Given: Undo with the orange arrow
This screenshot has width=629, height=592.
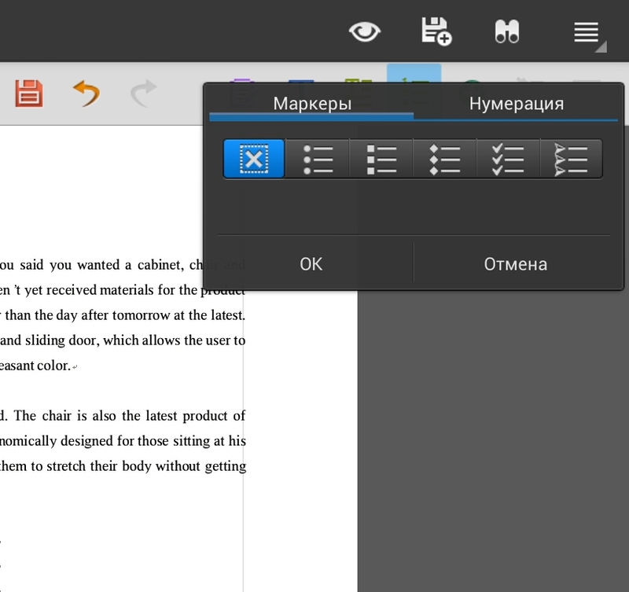Looking at the screenshot, I should coord(86,93).
